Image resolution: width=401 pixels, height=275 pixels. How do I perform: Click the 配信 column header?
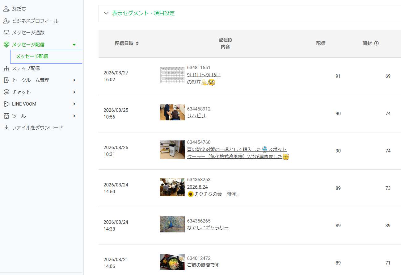(x=321, y=44)
